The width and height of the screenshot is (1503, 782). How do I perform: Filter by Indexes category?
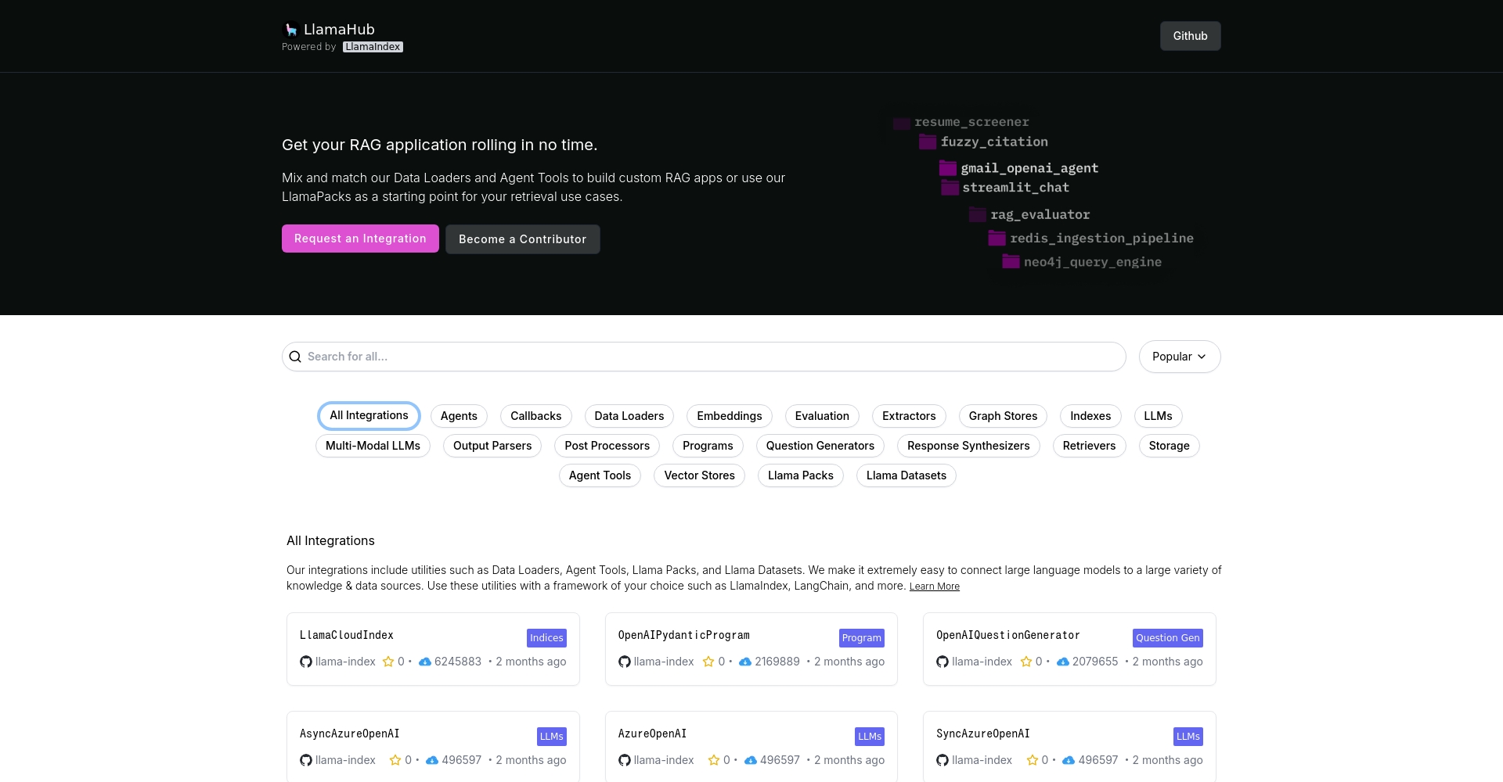click(1090, 416)
